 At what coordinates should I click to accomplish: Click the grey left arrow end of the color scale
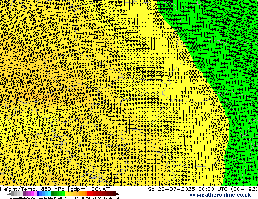click(x=9, y=194)
